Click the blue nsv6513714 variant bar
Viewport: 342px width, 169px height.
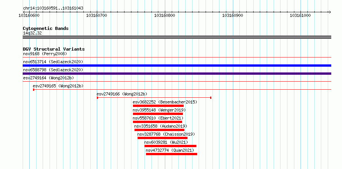(x=177, y=66)
